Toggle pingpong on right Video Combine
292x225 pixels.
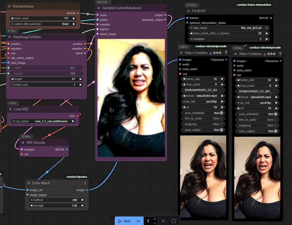(257, 125)
